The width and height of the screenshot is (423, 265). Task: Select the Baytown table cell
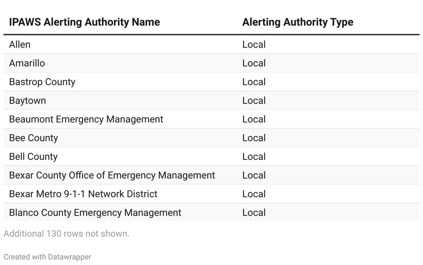click(x=27, y=101)
